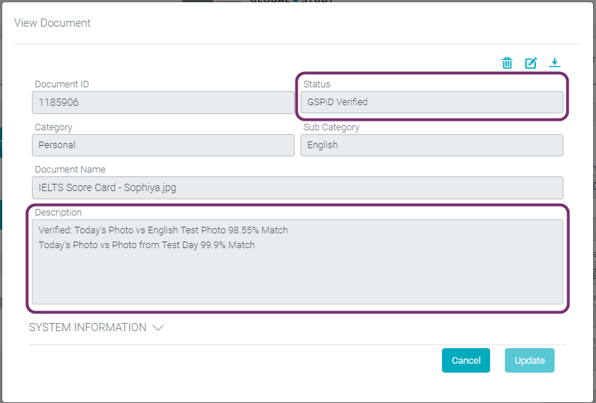Click the View Document dialog title
Screen dimensions: 596x403
point(53,23)
